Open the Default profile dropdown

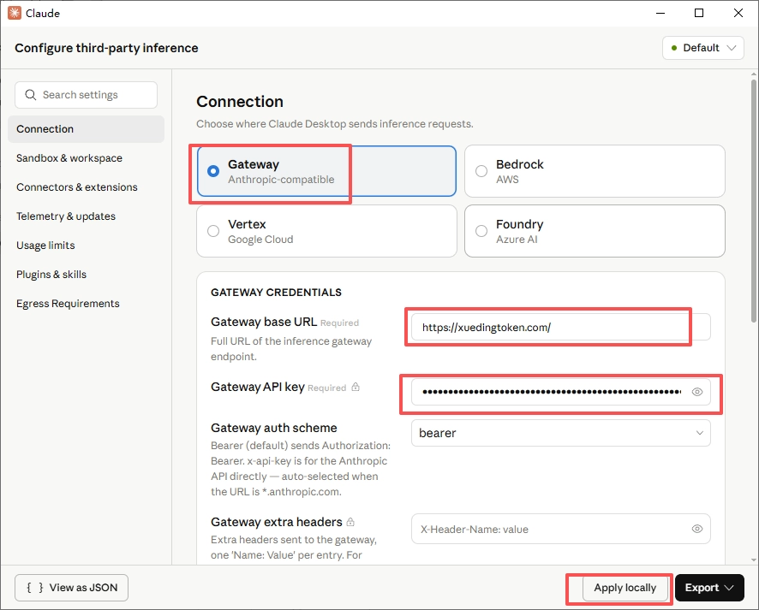(702, 48)
